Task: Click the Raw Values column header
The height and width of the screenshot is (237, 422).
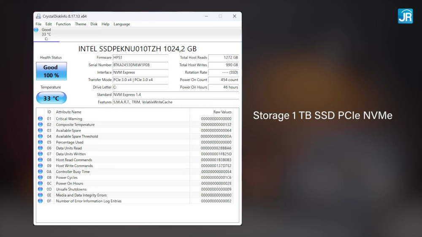Action: [x=222, y=112]
